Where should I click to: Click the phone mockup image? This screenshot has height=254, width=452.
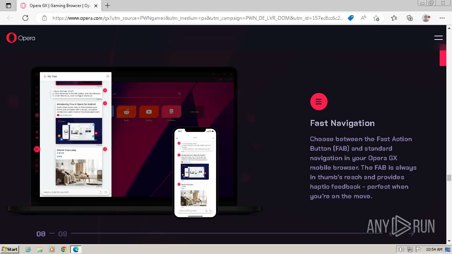click(195, 173)
